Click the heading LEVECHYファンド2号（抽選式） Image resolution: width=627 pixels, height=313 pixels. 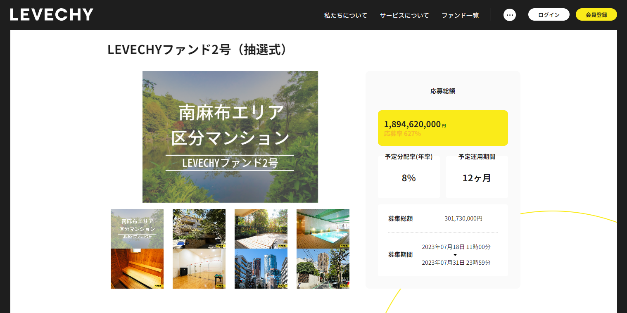coord(197,50)
